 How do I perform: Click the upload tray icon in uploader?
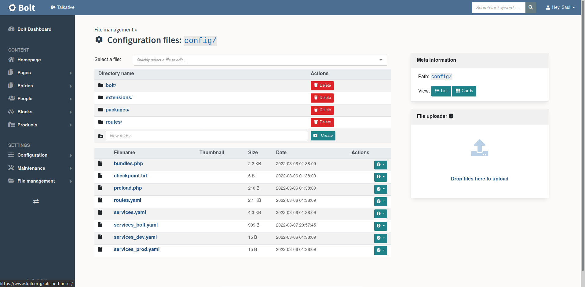tap(479, 148)
